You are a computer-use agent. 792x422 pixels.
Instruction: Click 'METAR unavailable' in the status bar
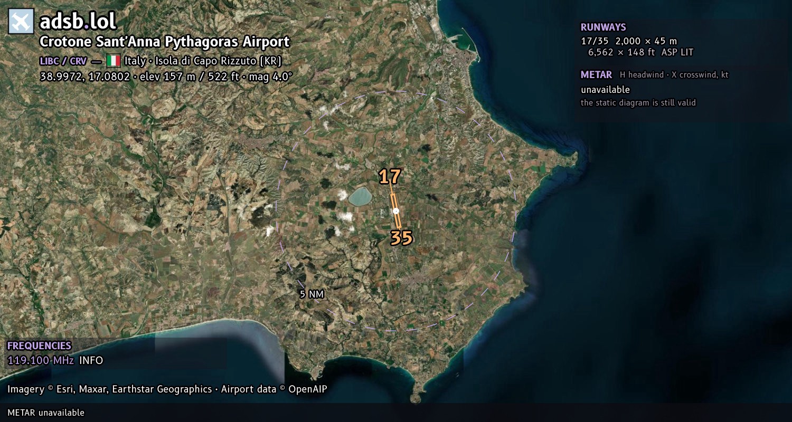pyautogui.click(x=46, y=413)
